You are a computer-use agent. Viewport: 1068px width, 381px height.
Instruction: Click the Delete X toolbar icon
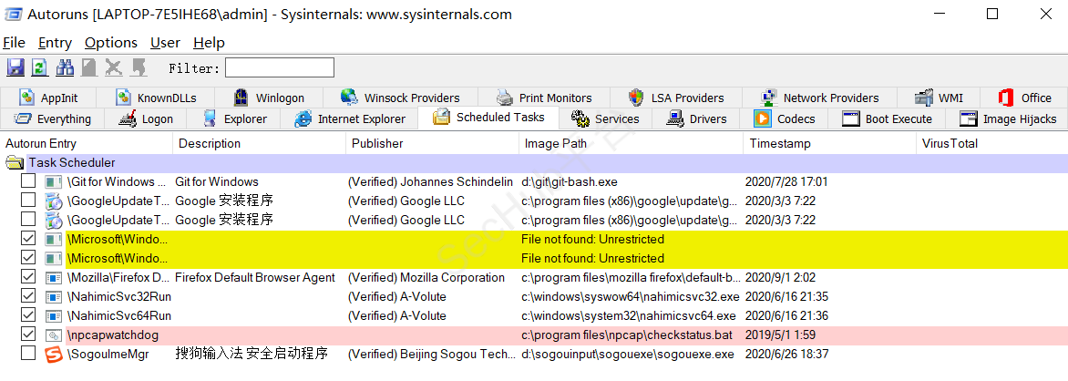114,67
